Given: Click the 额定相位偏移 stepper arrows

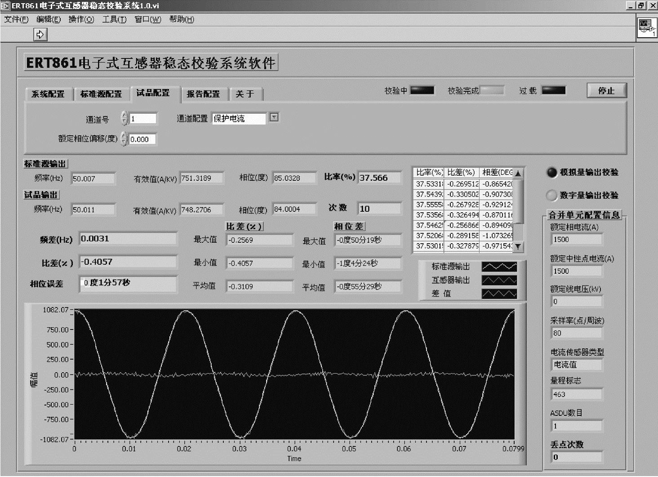Looking at the screenshot, I should click(124, 139).
